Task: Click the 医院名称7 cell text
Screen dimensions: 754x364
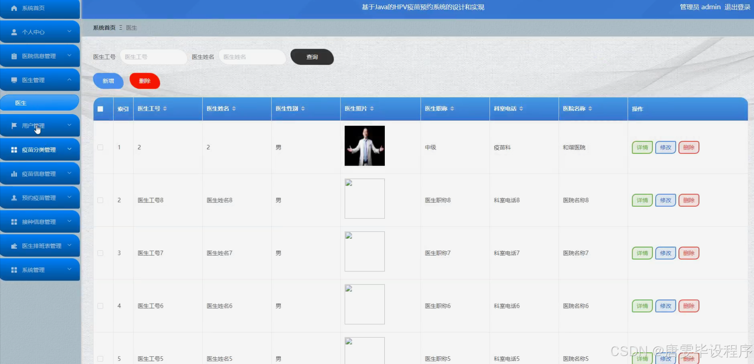Action: tap(576, 253)
